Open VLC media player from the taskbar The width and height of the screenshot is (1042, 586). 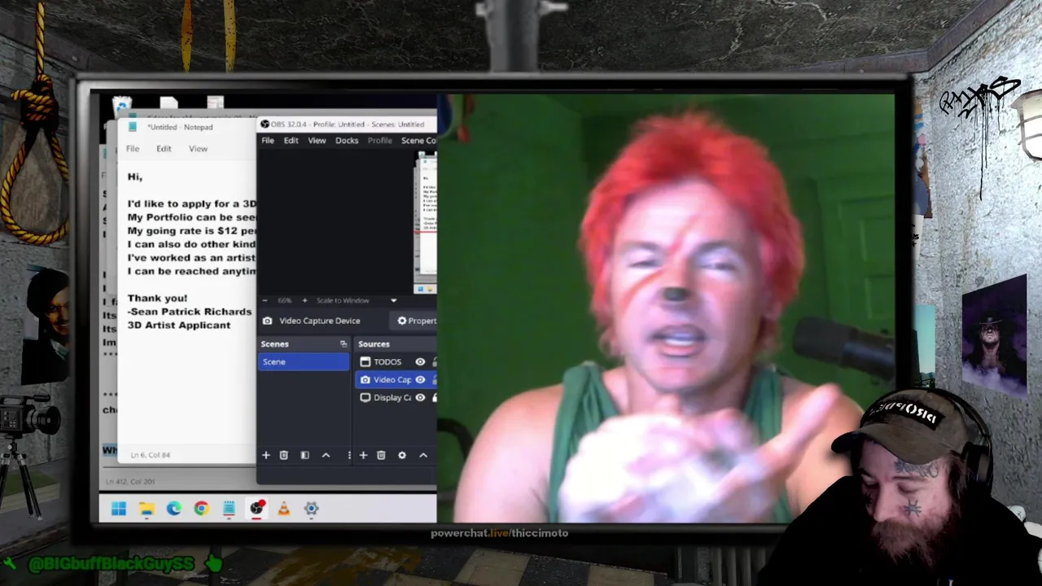click(283, 509)
